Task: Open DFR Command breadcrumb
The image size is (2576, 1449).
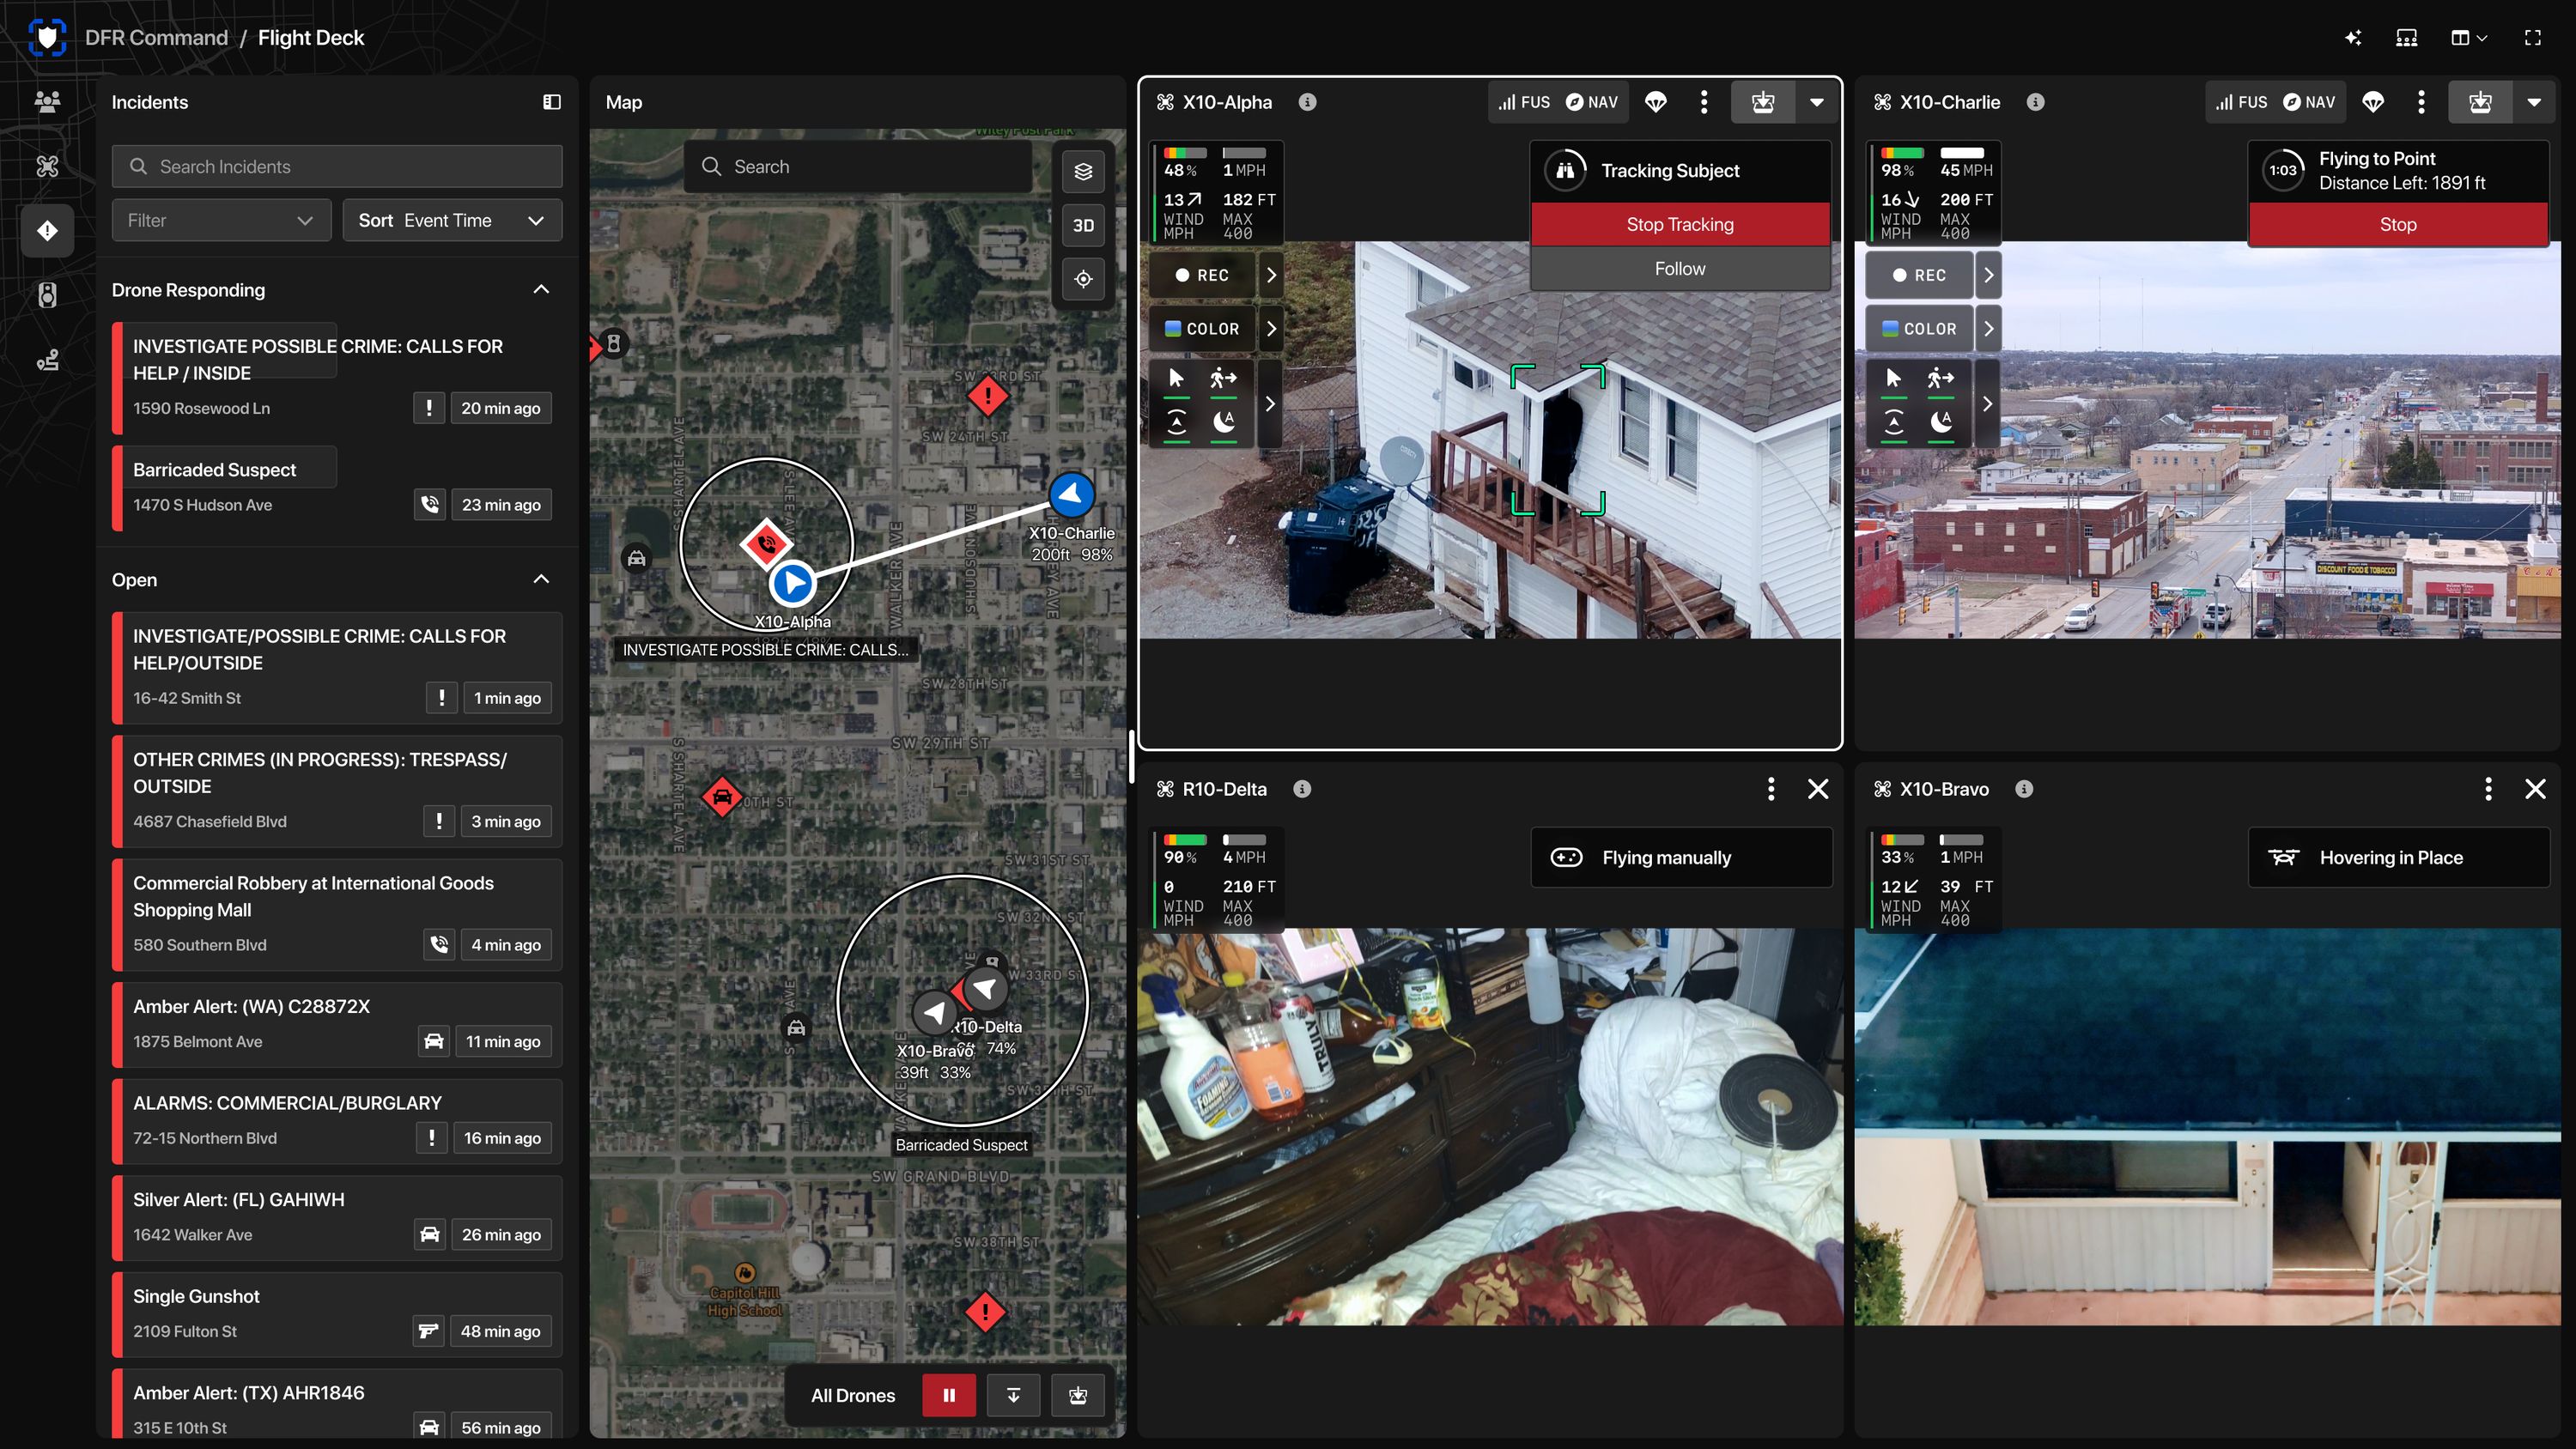Action: point(156,38)
